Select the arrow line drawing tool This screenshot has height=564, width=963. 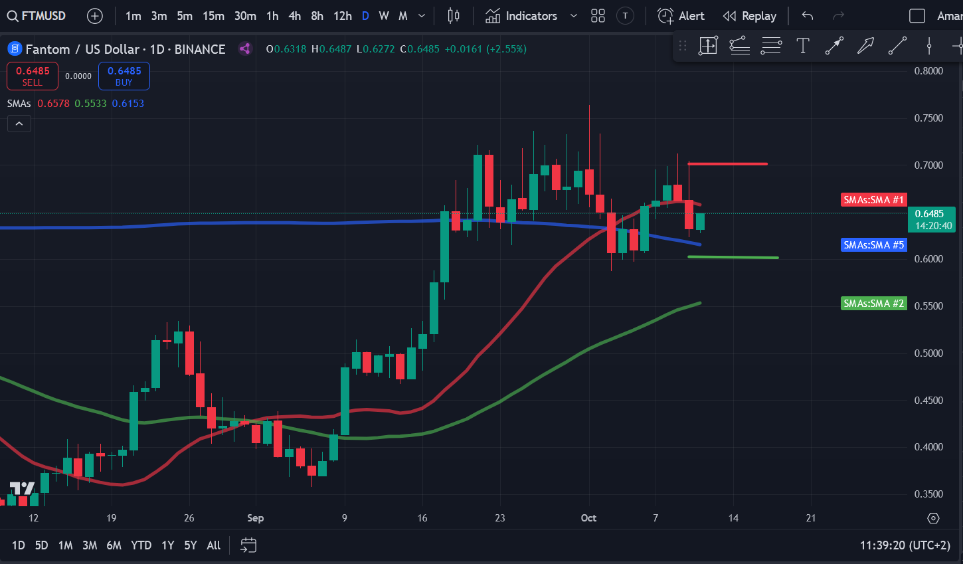tap(834, 46)
